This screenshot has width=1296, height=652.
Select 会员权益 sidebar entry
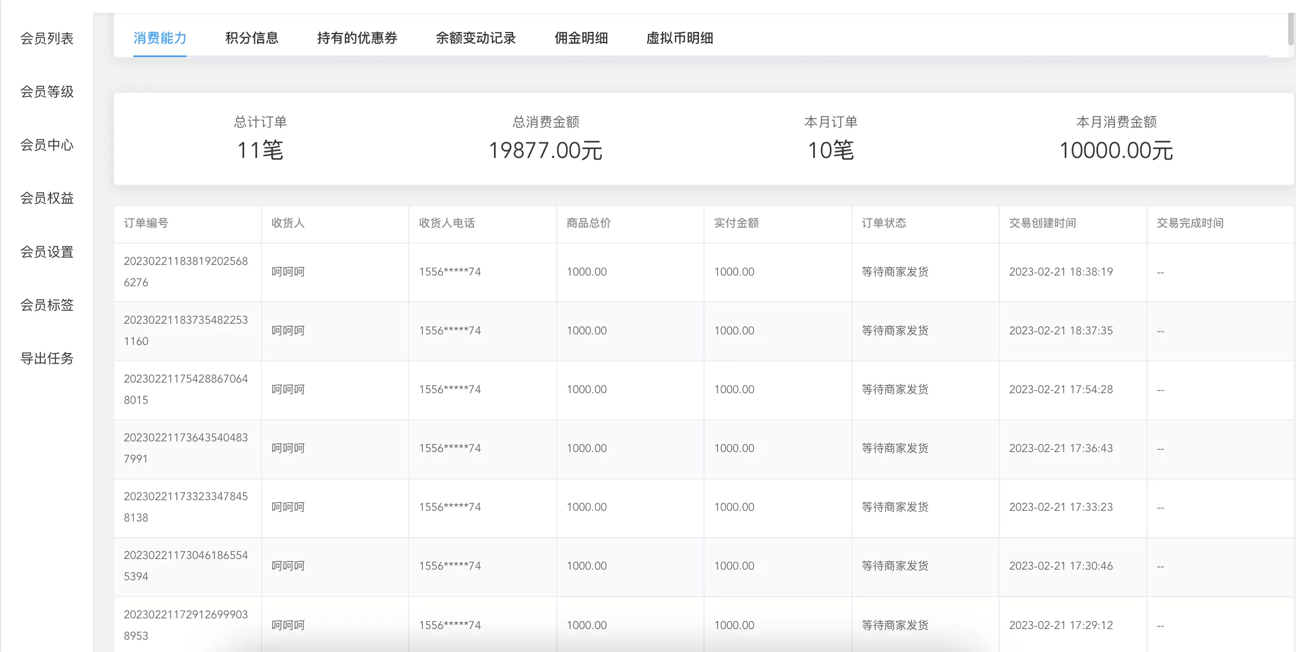point(47,198)
